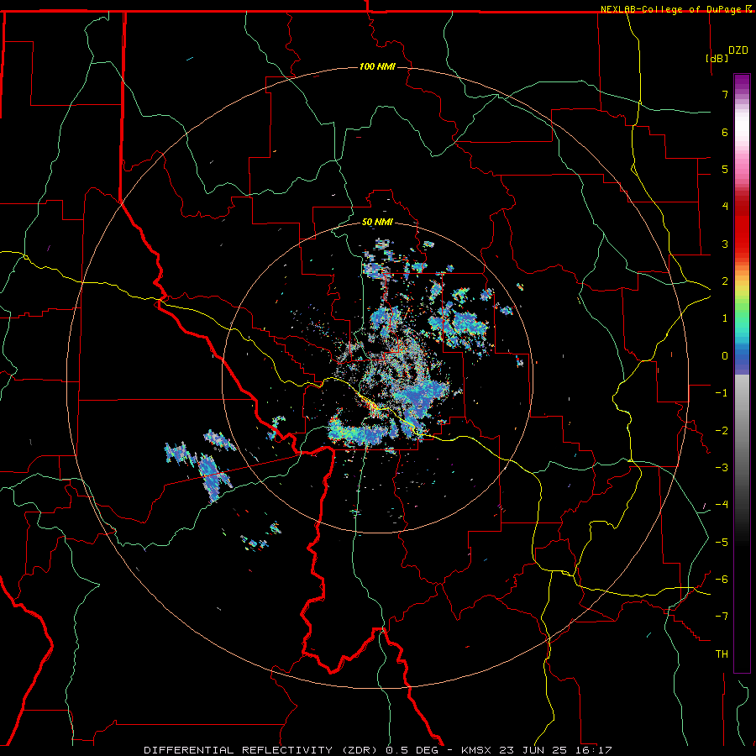Click the scale label '-5'
This screenshot has height=756, width=756.
coord(722,542)
